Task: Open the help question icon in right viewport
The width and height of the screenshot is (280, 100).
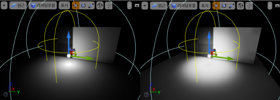Action: point(147,94)
